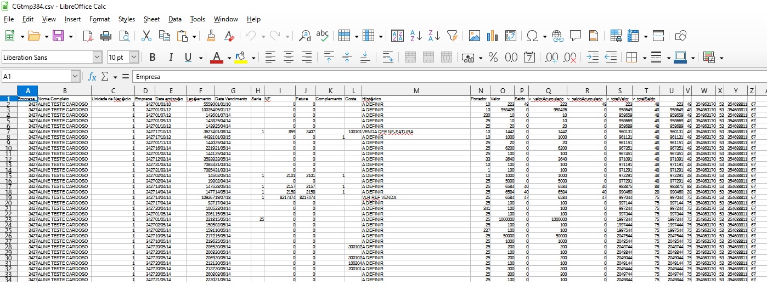This screenshot has width=767, height=296.
Task: Click the Save document icon
Action: pos(58,36)
